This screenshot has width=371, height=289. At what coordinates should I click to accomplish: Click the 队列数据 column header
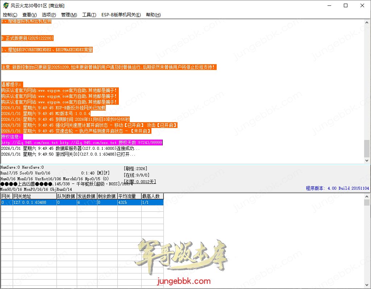tap(66, 196)
